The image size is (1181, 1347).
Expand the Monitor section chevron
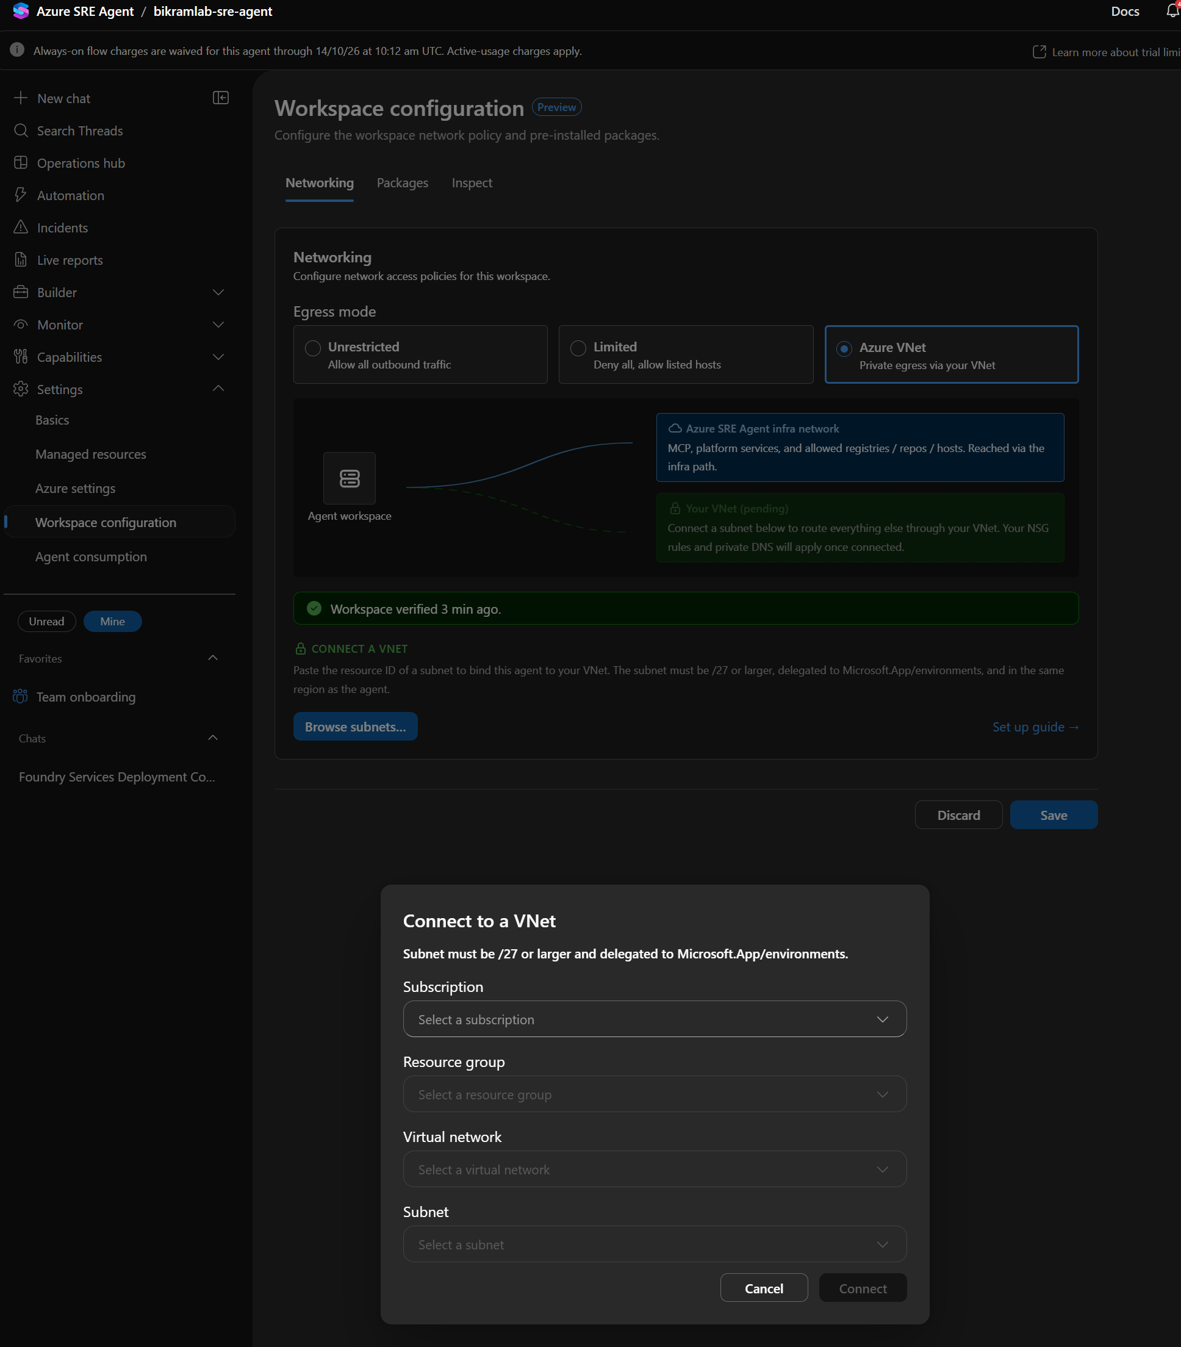tap(218, 324)
